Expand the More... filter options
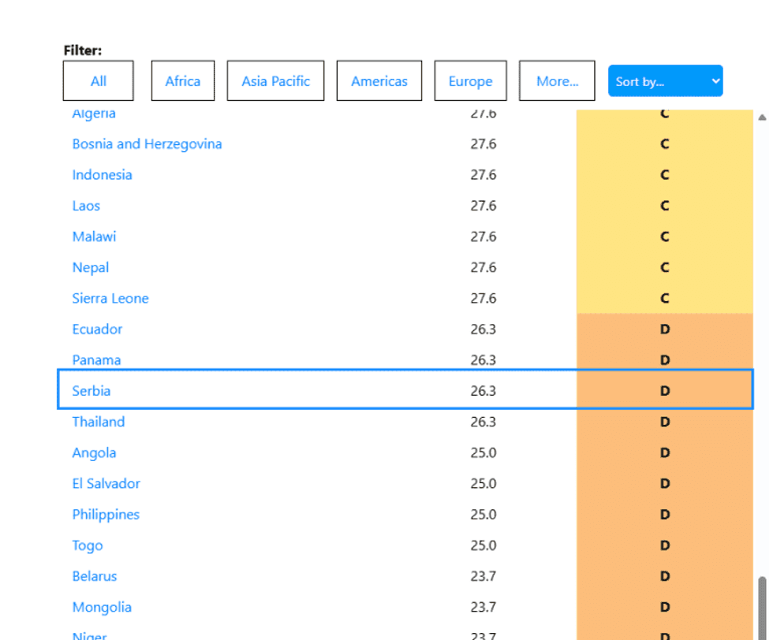Screen dimensions: 773x640 [557, 81]
